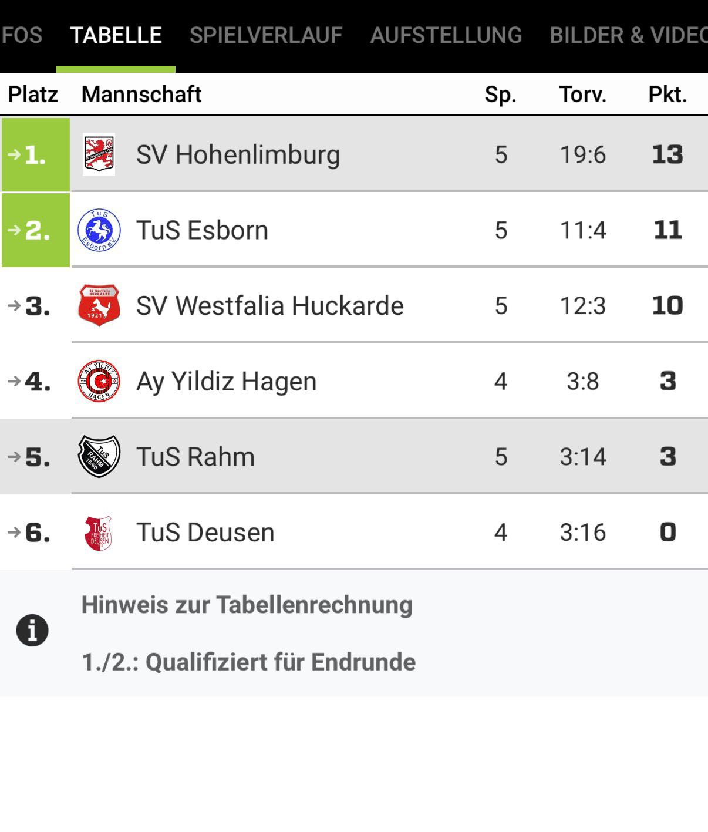The height and width of the screenshot is (832, 708).
Task: Click the Hinweis zur Tabellenrechnung heading
Action: [x=247, y=605]
